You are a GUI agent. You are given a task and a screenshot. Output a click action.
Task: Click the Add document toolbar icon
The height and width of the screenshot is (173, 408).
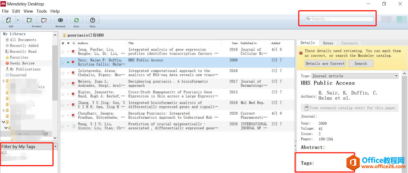point(9,20)
